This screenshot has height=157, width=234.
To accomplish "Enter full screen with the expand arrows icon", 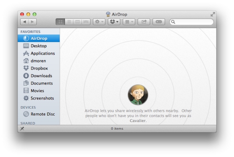I will (213, 15).
